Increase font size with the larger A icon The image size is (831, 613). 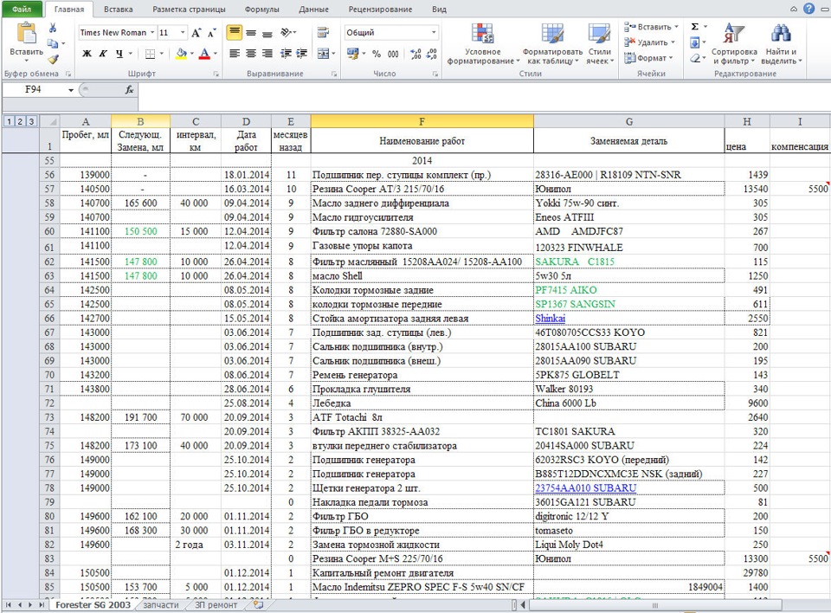(196, 33)
